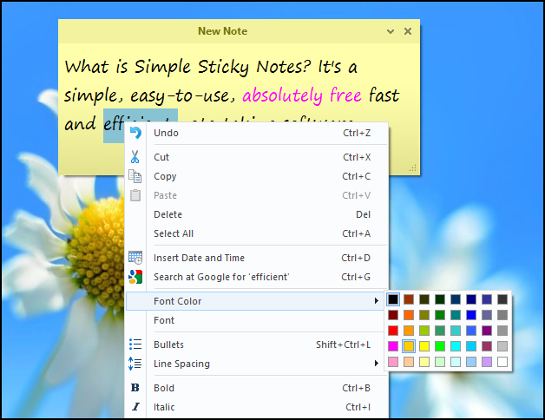Click the Copy pages icon
This screenshot has height=420, width=545.
pos(135,176)
